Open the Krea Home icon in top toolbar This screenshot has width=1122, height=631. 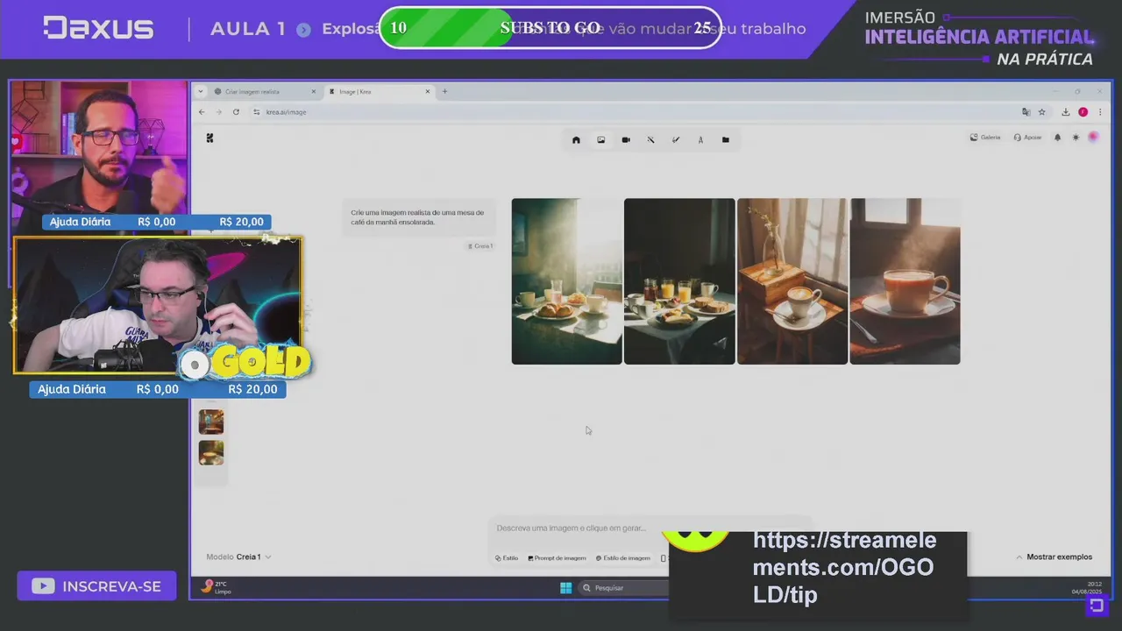pyautogui.click(x=576, y=140)
